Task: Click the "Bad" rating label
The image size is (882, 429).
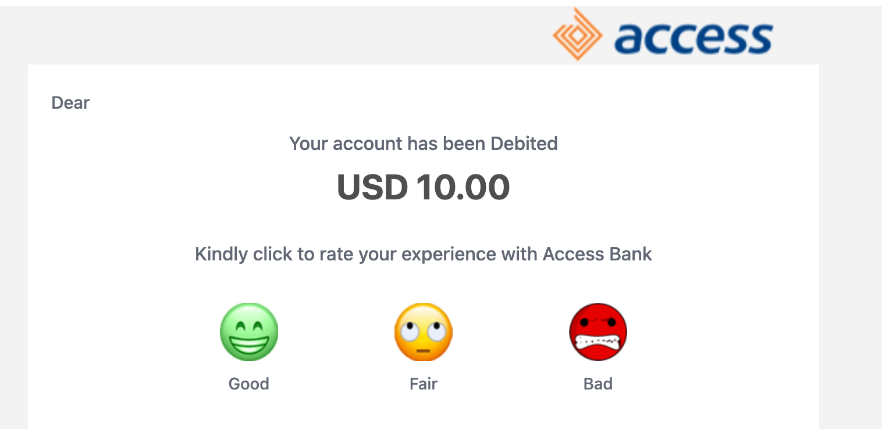Action: pos(598,384)
